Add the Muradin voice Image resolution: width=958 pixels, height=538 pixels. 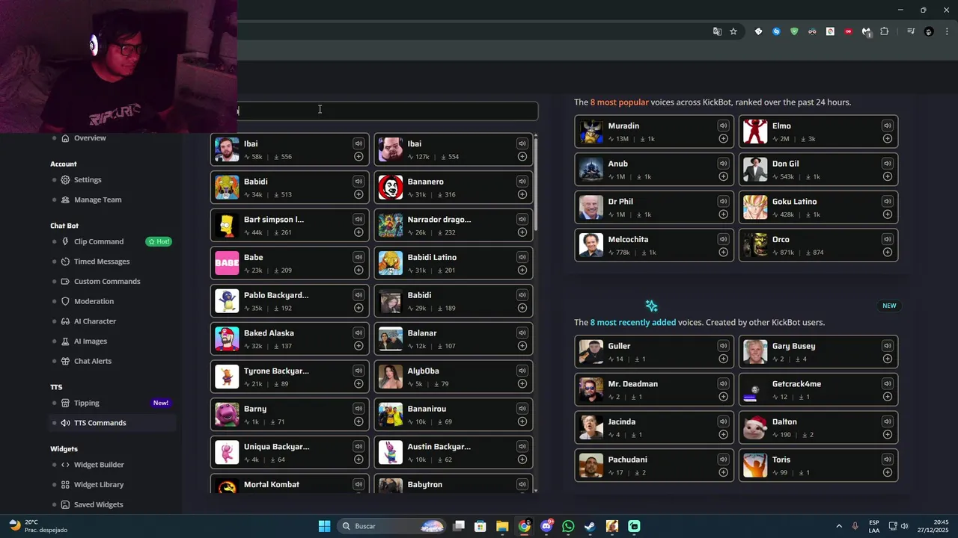(723, 138)
